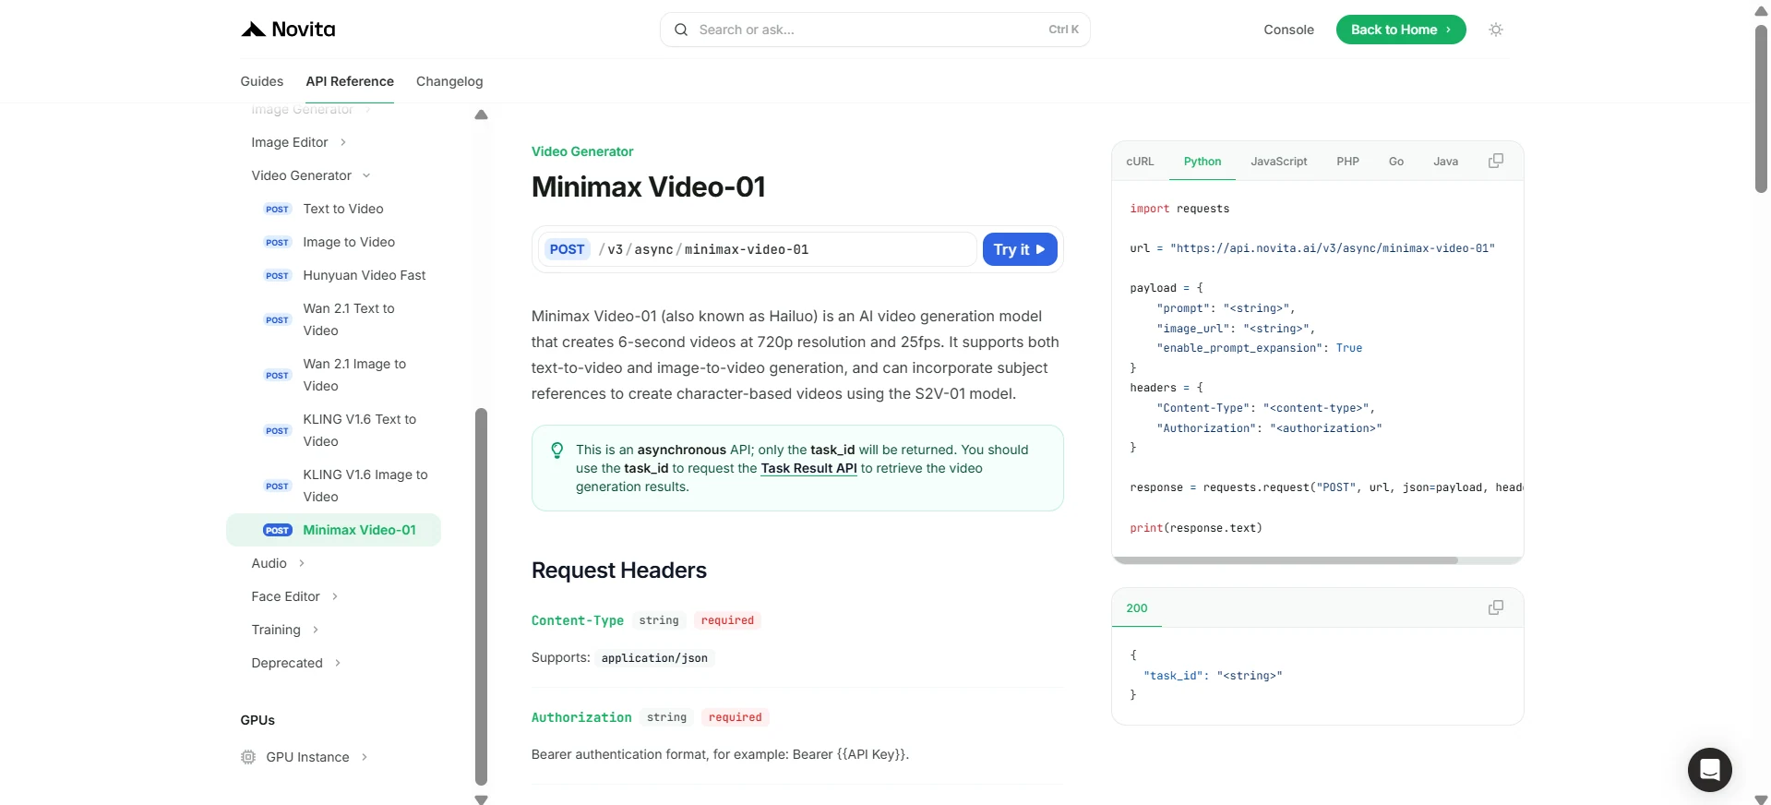
Task: Copy the 200 response example
Action: [1496, 607]
